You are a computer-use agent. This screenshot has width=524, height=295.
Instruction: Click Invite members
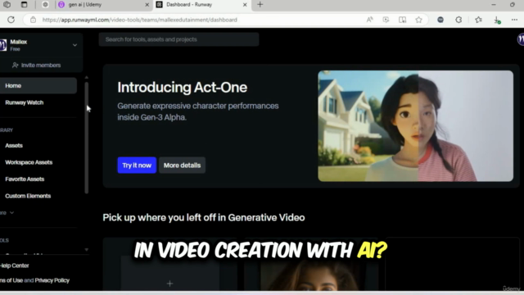(37, 66)
